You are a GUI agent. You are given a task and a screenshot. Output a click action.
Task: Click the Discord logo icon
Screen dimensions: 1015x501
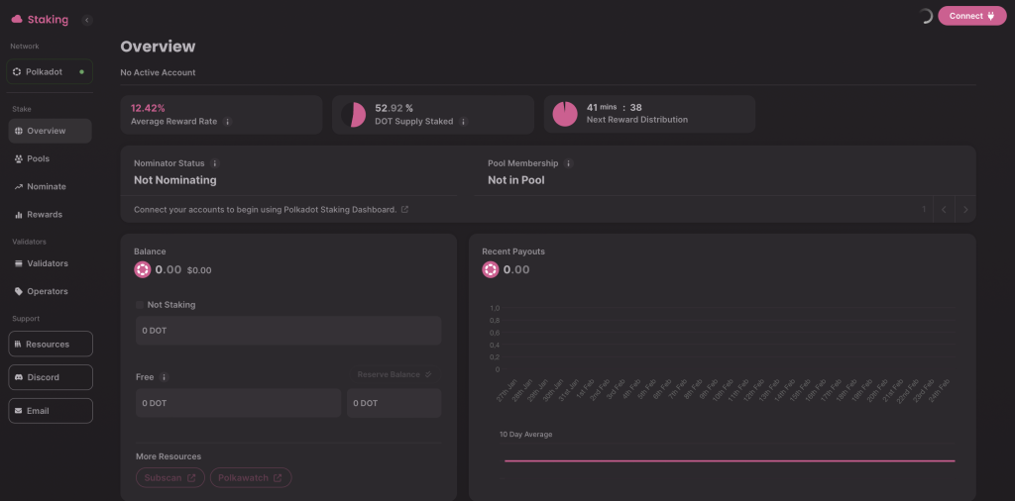(x=19, y=377)
